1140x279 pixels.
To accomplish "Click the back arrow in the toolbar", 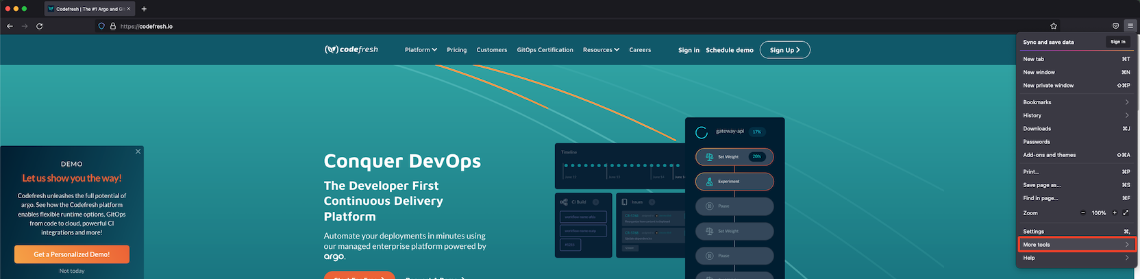I will pos(10,26).
